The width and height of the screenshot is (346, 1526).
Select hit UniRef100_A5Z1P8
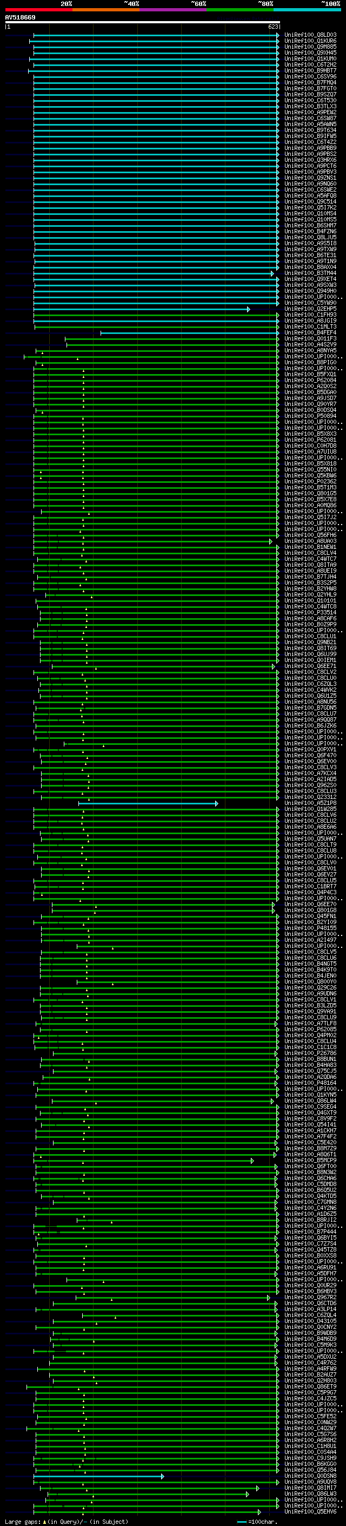[310, 803]
